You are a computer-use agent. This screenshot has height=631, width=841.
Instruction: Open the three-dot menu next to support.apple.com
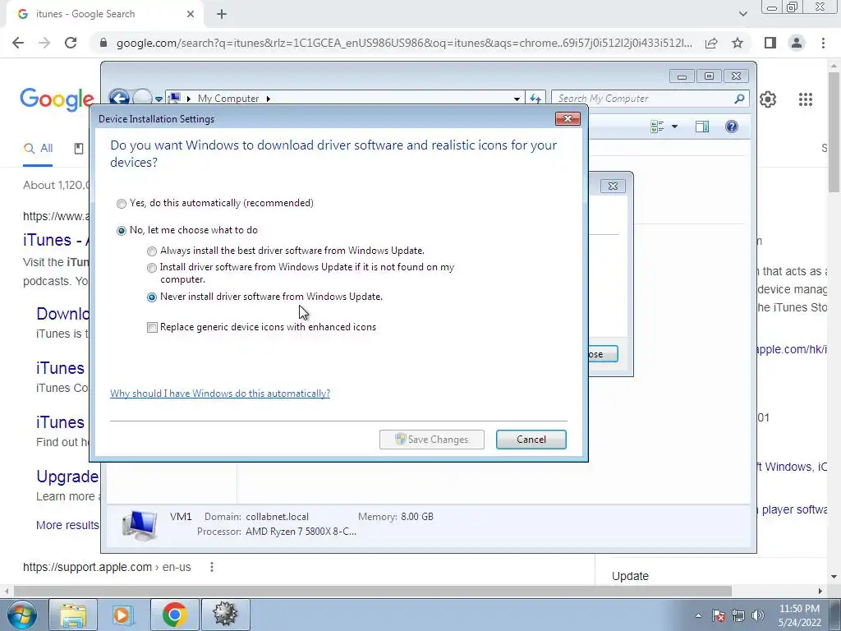click(212, 567)
